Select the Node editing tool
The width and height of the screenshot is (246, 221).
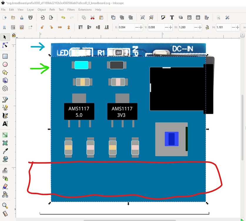pyautogui.click(x=4, y=45)
